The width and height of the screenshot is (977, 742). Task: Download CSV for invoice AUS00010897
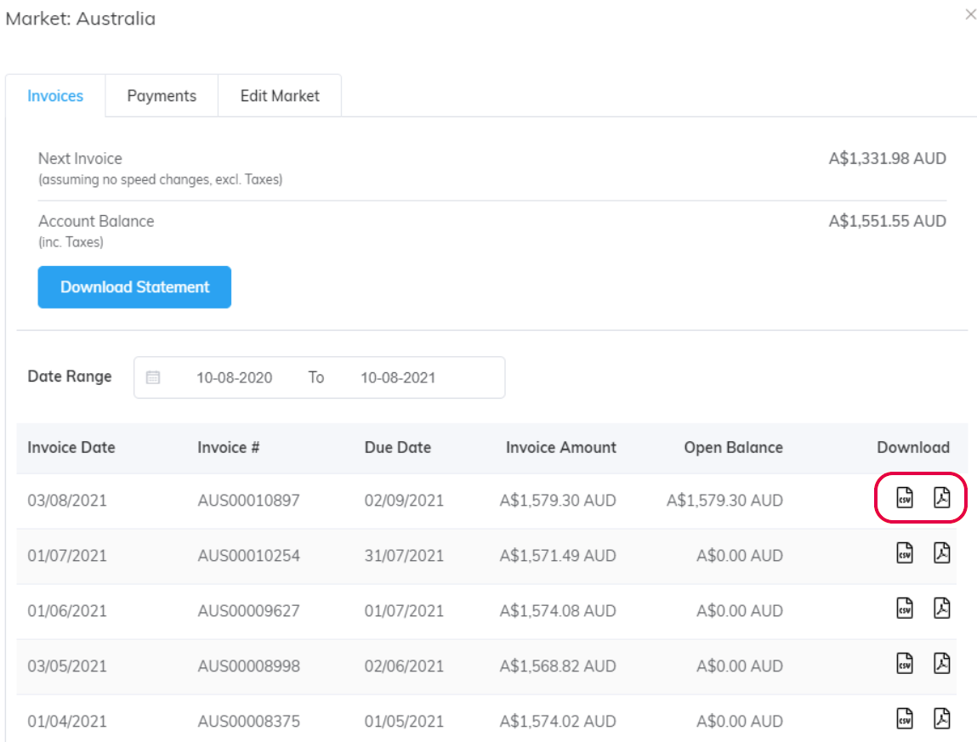click(x=905, y=500)
